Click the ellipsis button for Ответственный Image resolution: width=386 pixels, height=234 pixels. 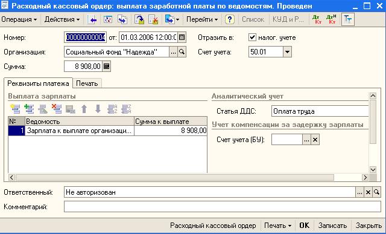point(359,192)
